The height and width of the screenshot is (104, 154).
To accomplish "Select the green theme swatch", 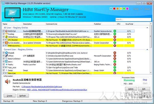I will (124, 9).
